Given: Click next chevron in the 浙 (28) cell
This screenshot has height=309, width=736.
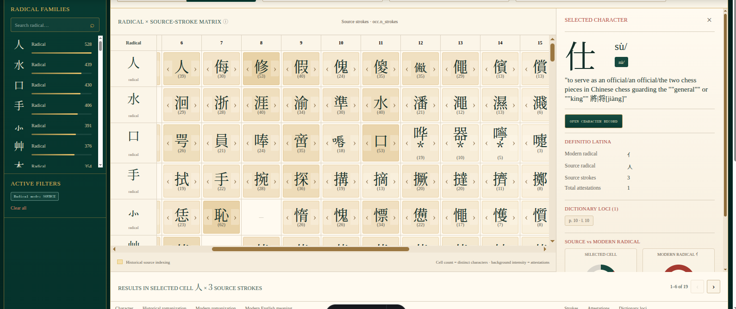Looking at the screenshot, I should (235, 105).
